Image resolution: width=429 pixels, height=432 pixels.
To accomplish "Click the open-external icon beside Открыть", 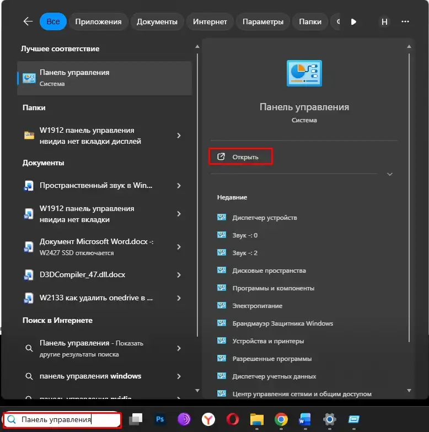I will (x=221, y=156).
